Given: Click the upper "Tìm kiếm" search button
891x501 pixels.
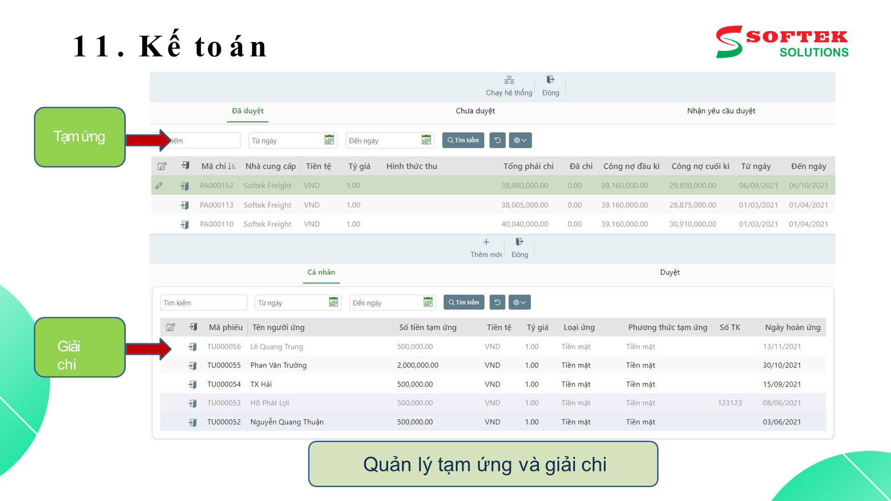Looking at the screenshot, I should point(463,140).
